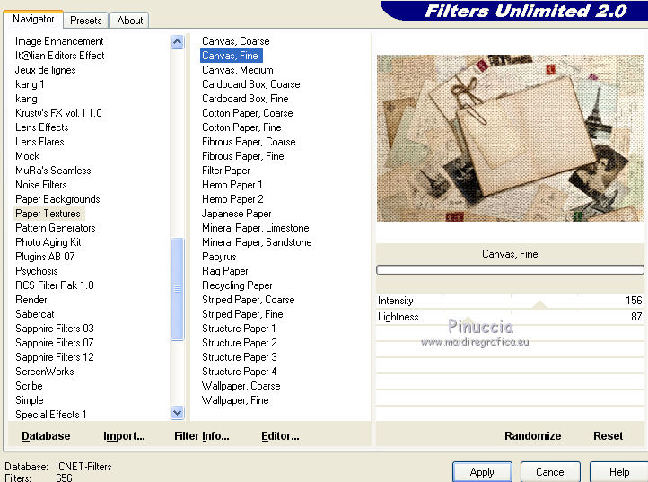Select Sabercat category
The image size is (648, 482).
[35, 314]
